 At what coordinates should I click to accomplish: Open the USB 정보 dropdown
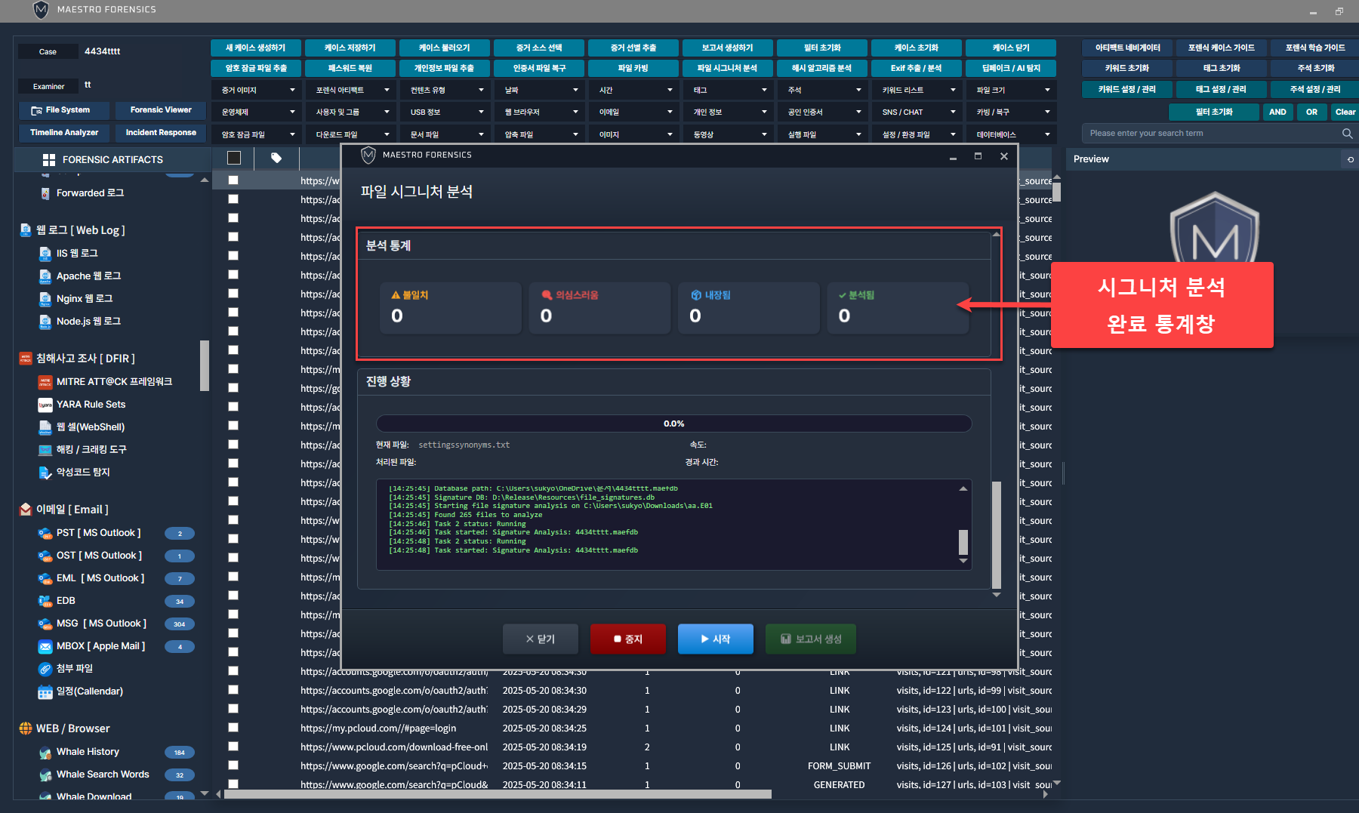tap(446, 112)
